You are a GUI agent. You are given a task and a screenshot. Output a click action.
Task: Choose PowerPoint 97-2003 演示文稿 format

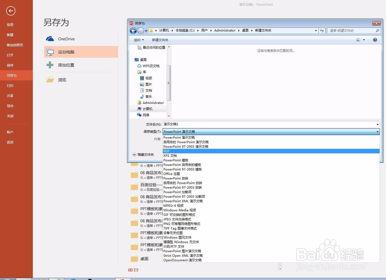click(x=271, y=146)
